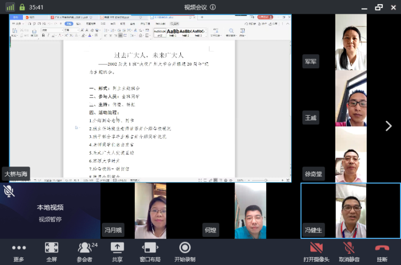Open the 窗口布局 window layout options

coord(150,252)
